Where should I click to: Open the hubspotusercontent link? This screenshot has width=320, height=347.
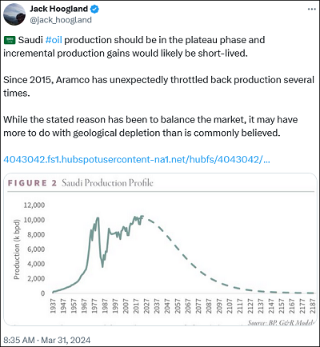coord(137,160)
